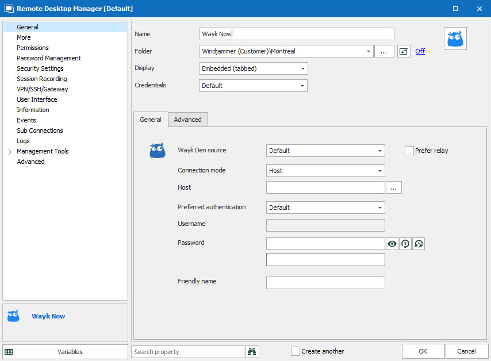491x361 pixels.
Task: Select General in the left sidebar
Action: (65, 27)
